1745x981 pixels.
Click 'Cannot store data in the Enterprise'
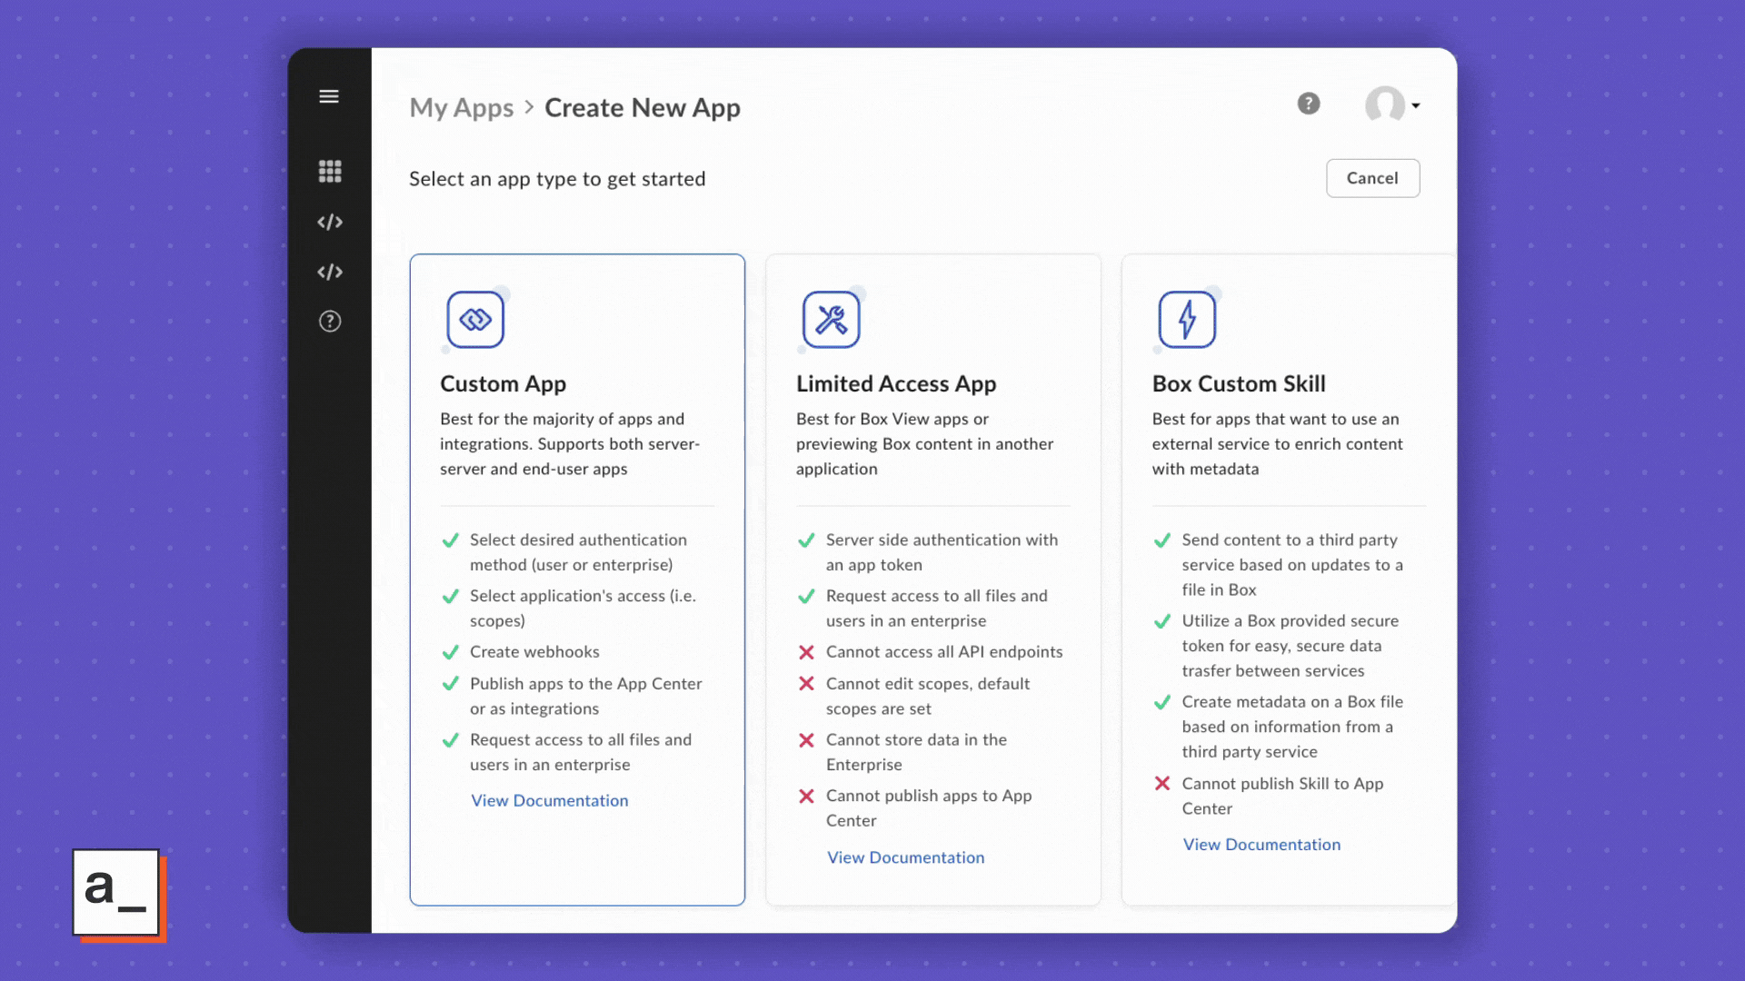coord(916,752)
